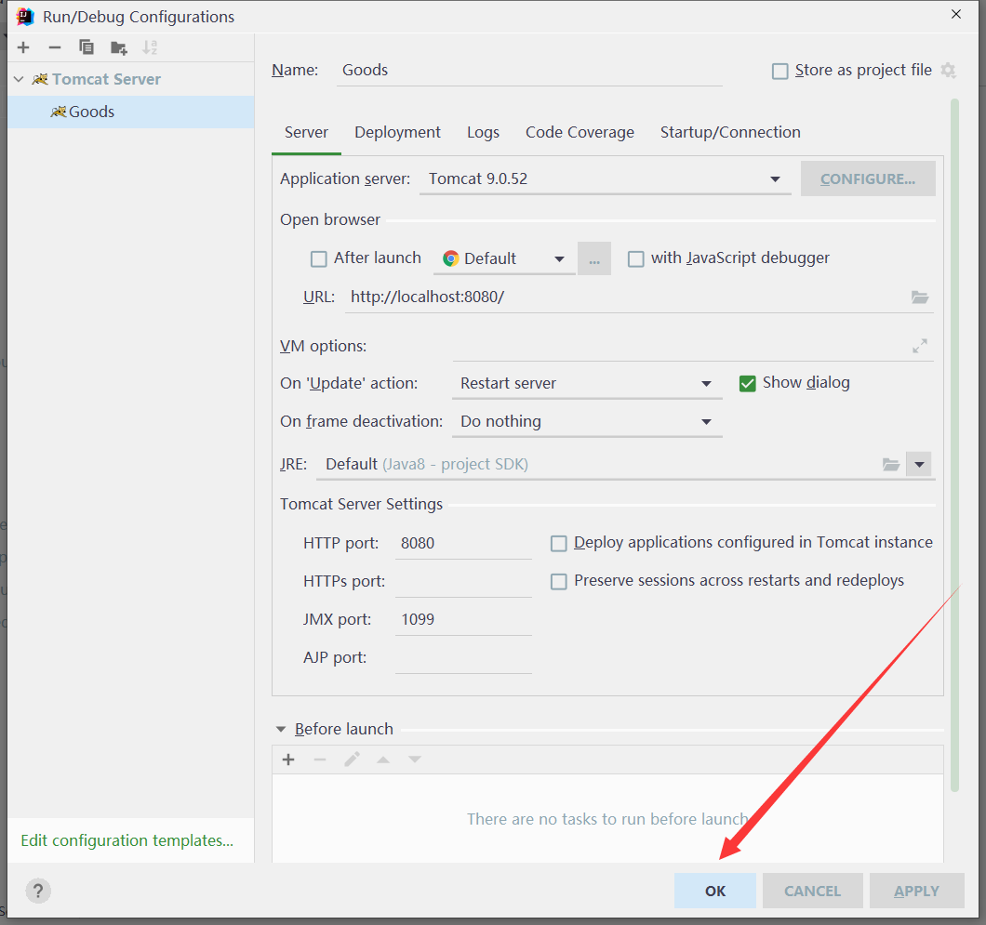Viewport: 986px width, 925px height.
Task: Click browser browse ellipsis button
Action: [x=594, y=258]
